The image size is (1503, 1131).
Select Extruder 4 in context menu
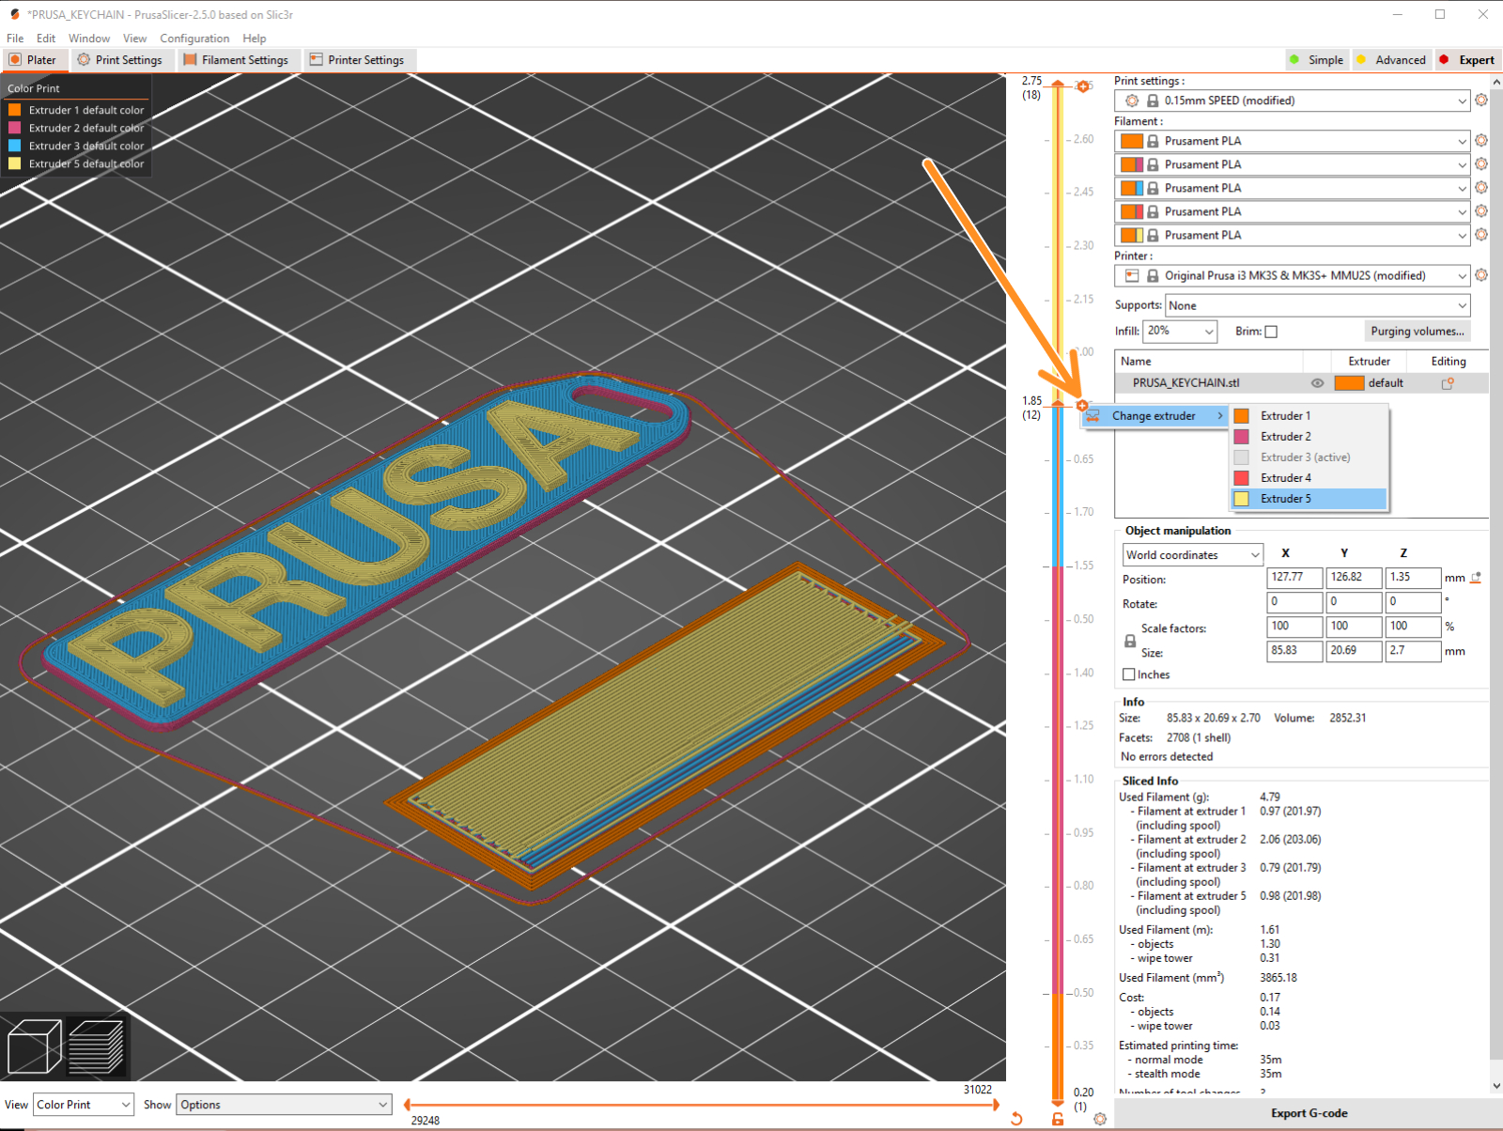pos(1309,478)
